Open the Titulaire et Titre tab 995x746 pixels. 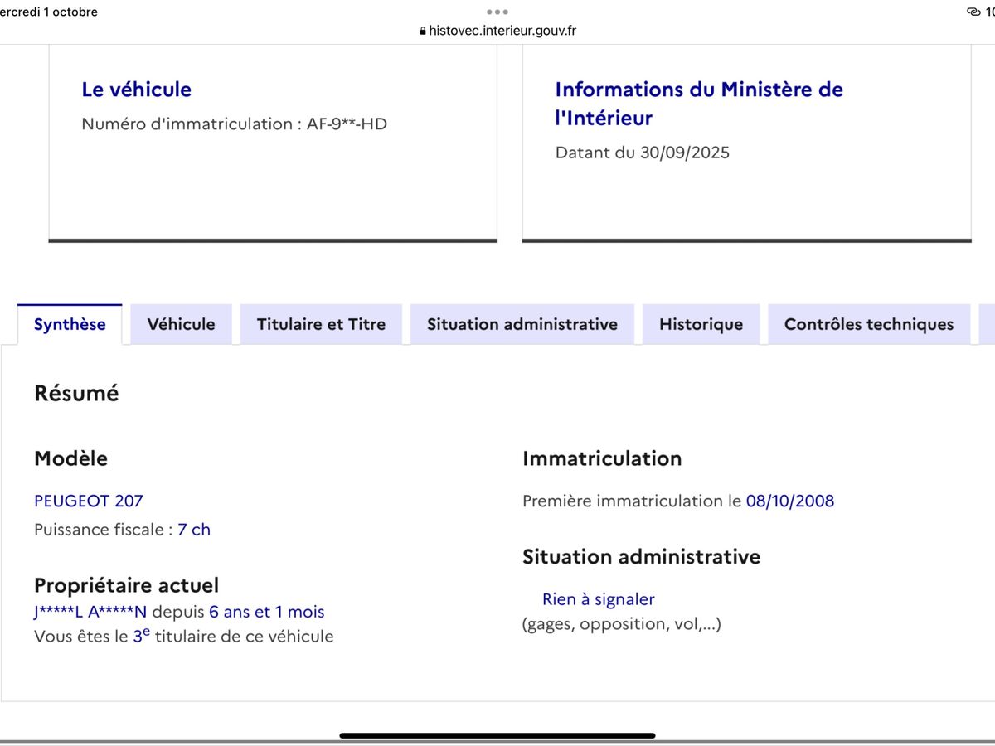tap(321, 324)
